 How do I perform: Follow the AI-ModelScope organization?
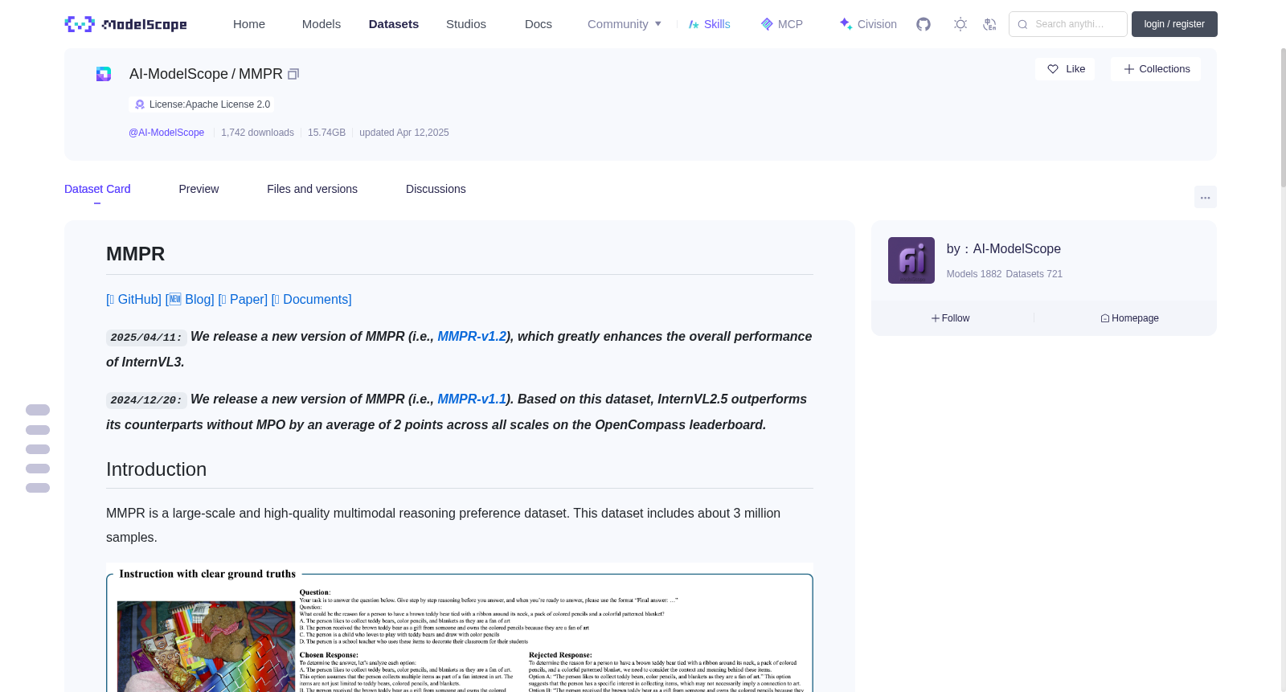(x=951, y=318)
